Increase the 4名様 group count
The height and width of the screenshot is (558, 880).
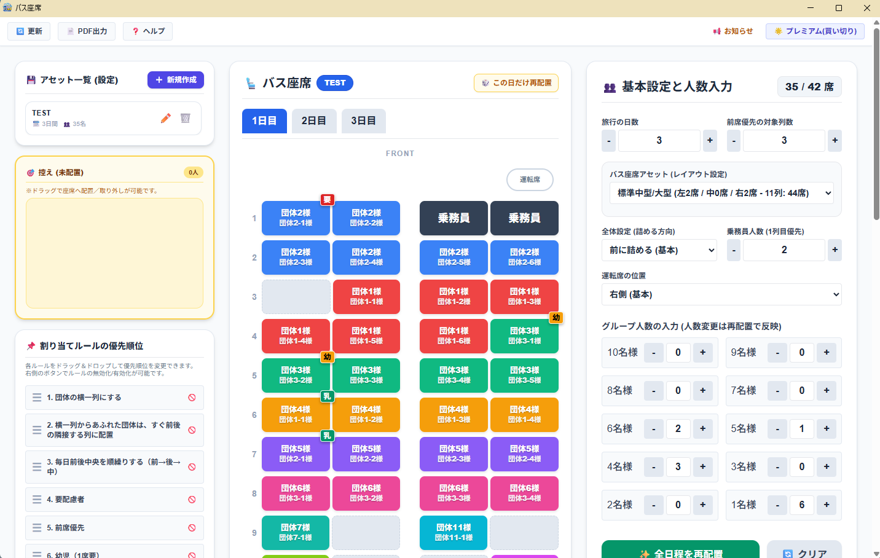pos(703,467)
